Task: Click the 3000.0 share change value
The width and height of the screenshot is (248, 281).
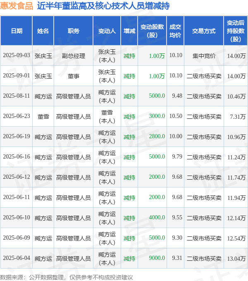Action: tap(157, 116)
